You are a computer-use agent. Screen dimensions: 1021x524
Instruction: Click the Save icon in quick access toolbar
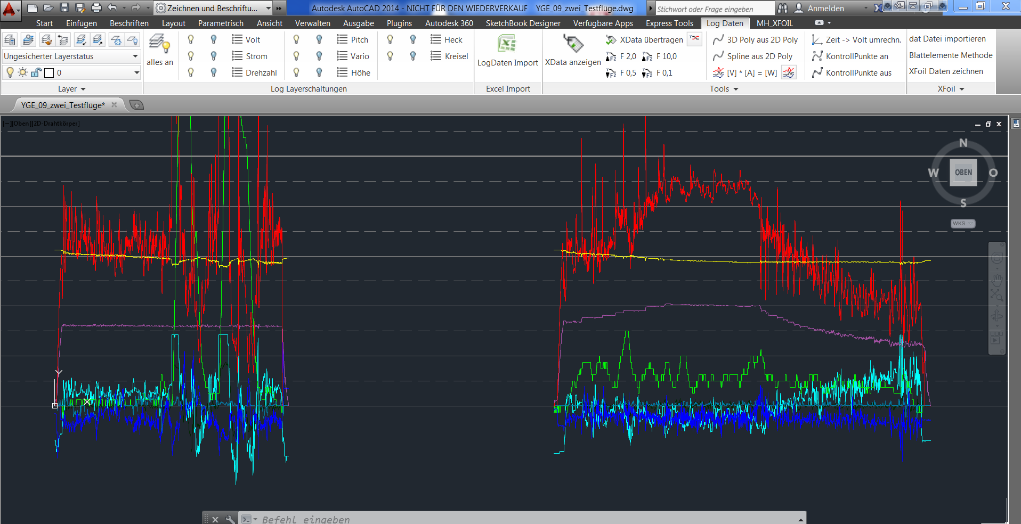64,7
